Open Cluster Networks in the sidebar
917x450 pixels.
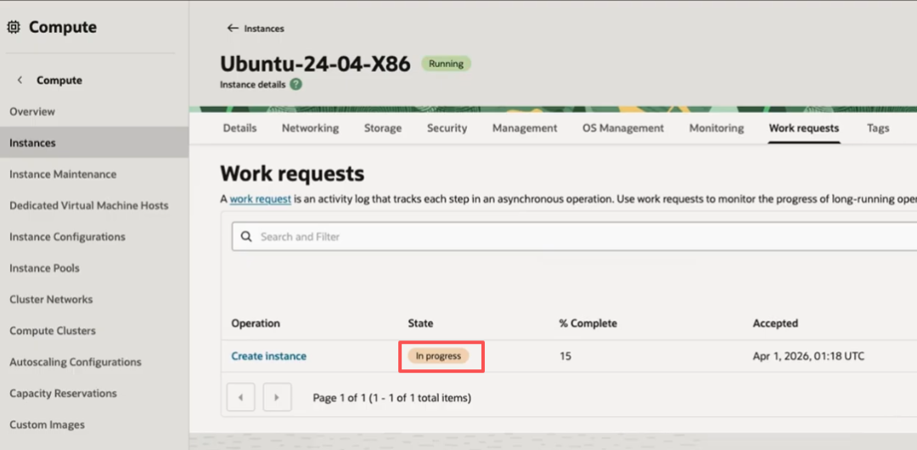point(51,300)
